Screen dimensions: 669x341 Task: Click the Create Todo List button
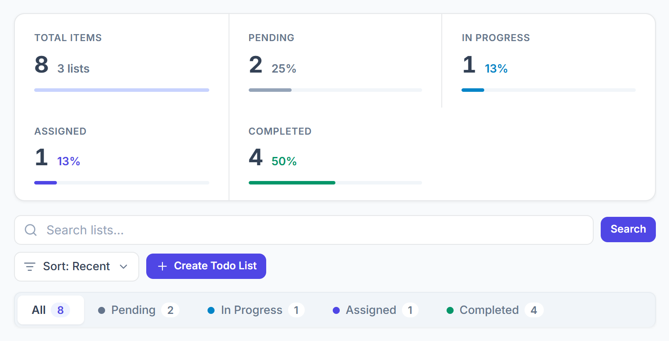click(x=206, y=266)
